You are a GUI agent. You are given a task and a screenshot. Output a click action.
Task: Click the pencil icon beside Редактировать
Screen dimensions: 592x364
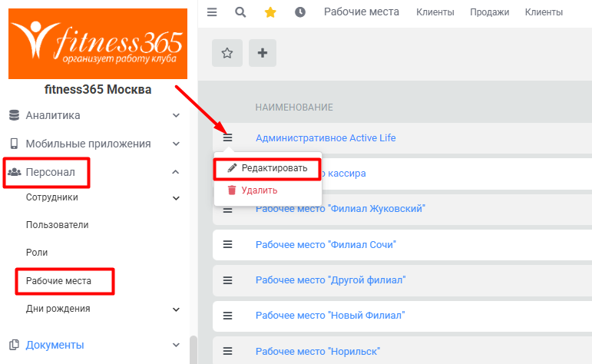[x=232, y=168]
